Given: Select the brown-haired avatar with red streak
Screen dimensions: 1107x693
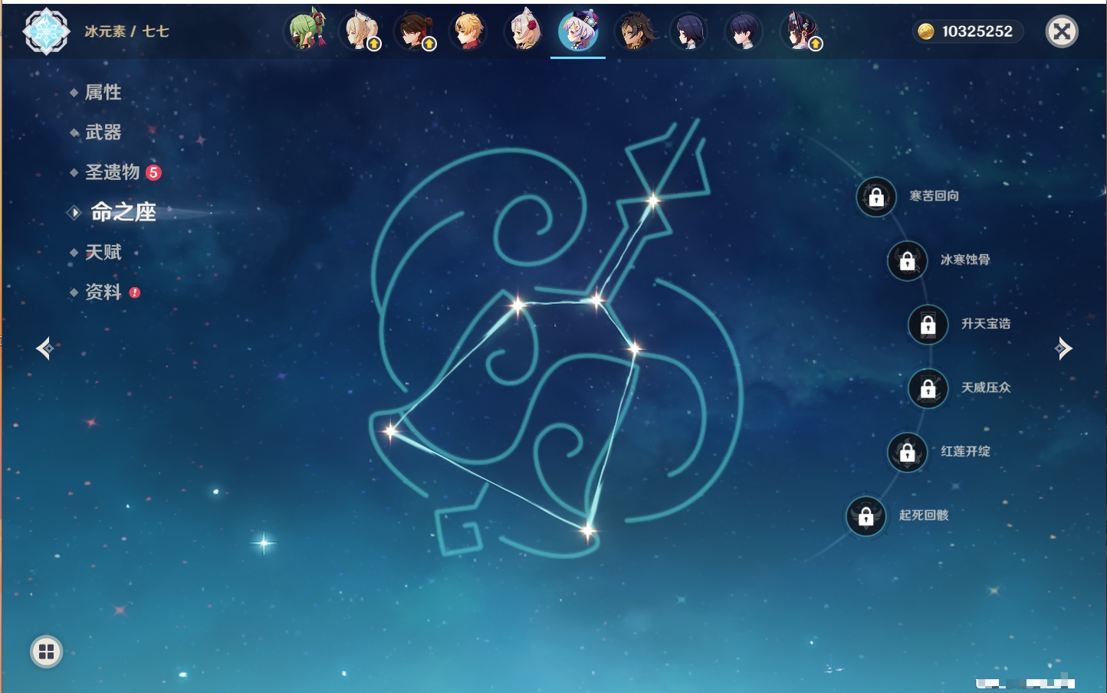Looking at the screenshot, I should click(415, 31).
